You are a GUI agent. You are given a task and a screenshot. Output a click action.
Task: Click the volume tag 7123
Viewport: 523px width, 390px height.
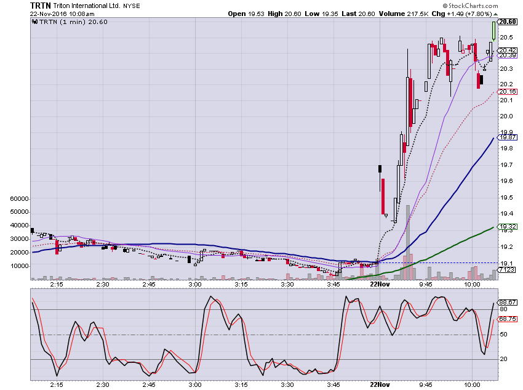506,269
